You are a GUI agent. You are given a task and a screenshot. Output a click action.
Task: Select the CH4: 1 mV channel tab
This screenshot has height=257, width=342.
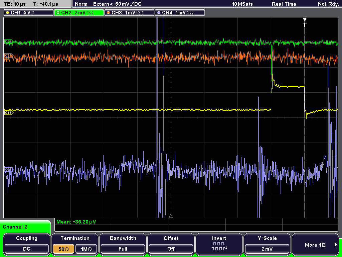180,13
